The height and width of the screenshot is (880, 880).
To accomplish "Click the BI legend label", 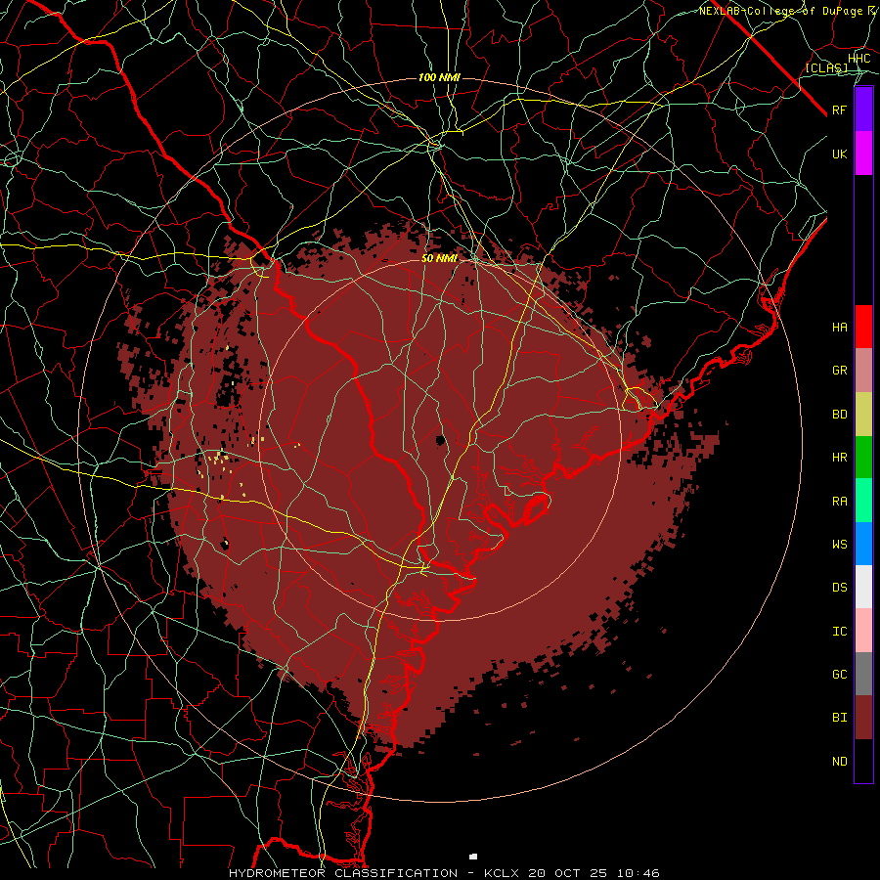I will [x=840, y=718].
